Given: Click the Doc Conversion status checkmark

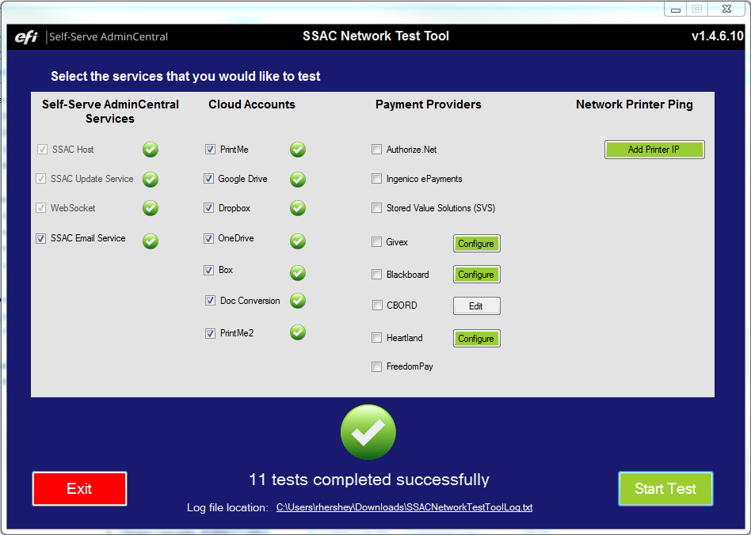Looking at the screenshot, I should click(x=298, y=301).
